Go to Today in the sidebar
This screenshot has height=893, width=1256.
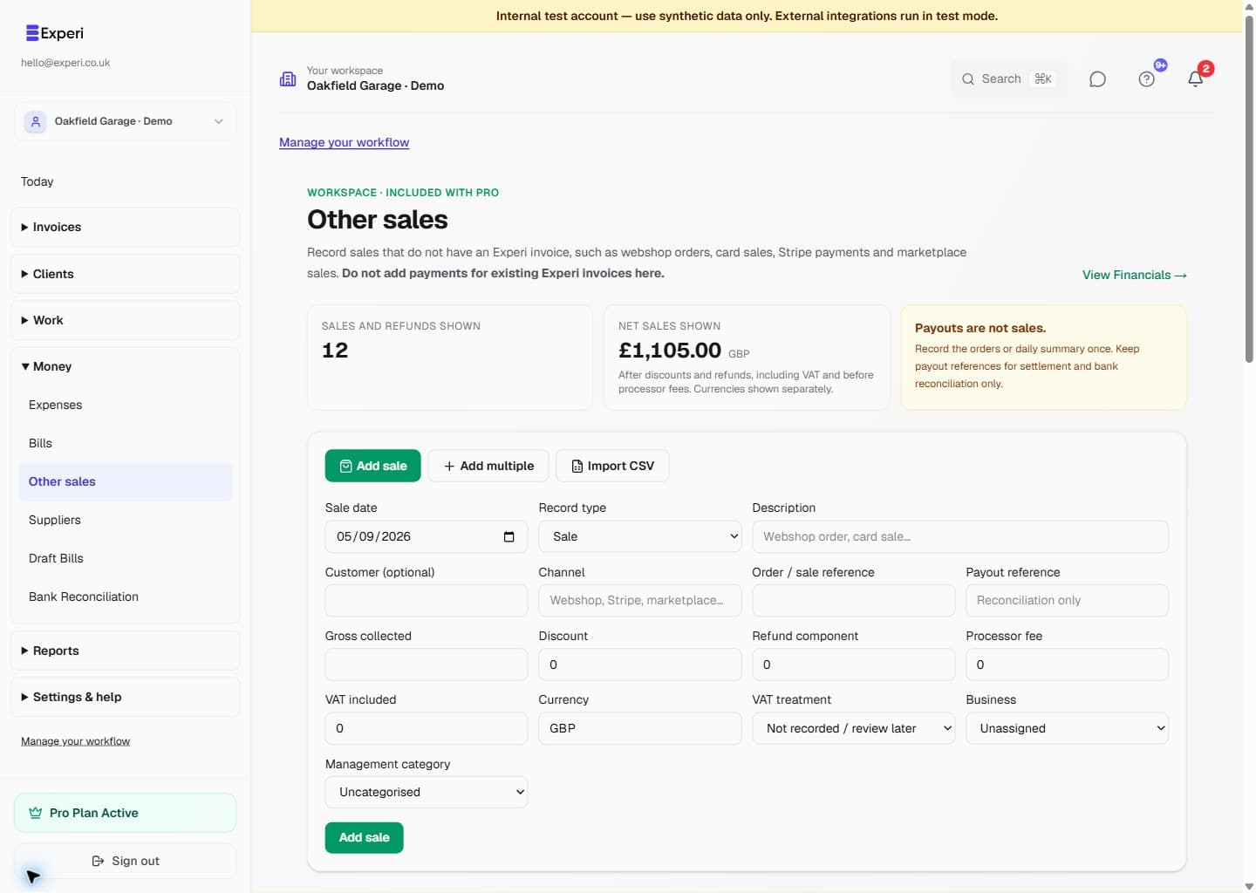pos(38,181)
